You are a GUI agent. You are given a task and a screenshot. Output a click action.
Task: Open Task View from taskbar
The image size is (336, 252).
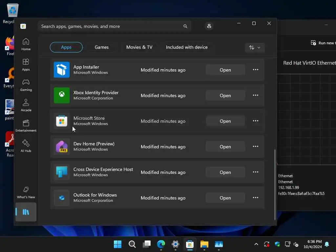pyautogui.click(x=147, y=244)
